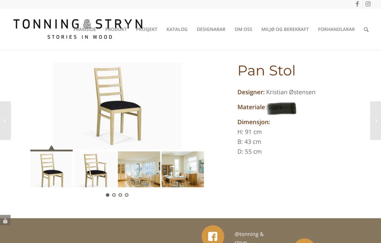Select the third dining room thumbnail

coord(139,169)
